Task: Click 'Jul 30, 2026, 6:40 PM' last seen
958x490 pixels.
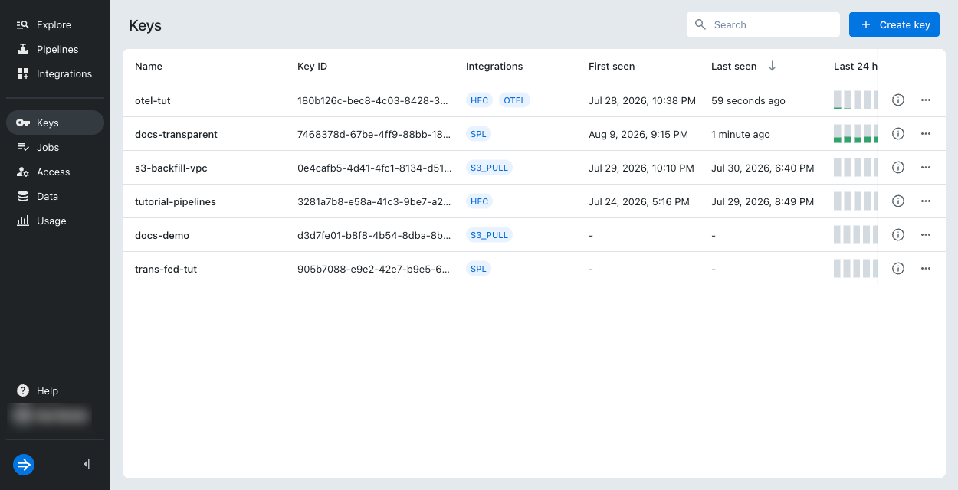Action: coord(763,168)
